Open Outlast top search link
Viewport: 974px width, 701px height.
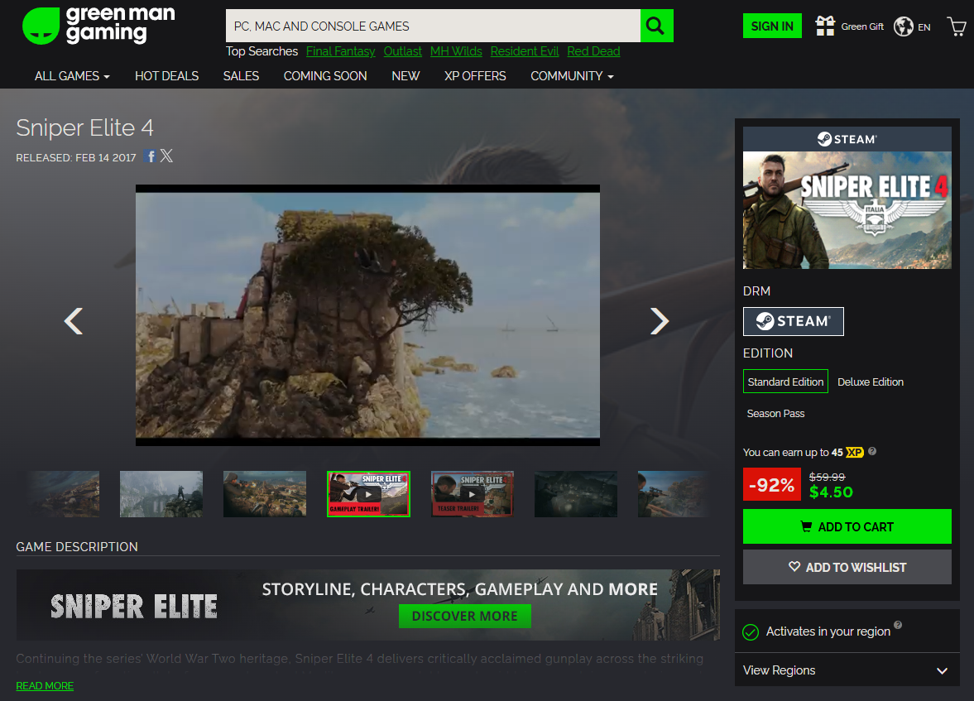coord(402,51)
